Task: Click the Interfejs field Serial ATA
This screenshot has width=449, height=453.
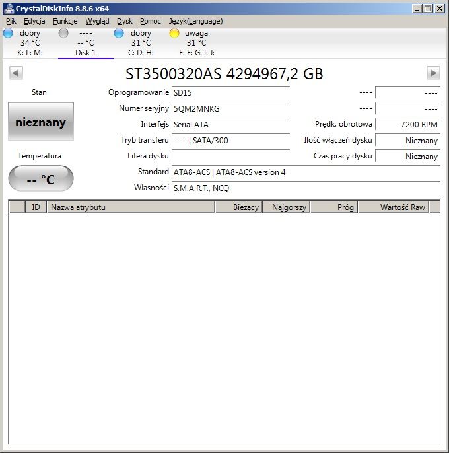Action: [x=230, y=125]
